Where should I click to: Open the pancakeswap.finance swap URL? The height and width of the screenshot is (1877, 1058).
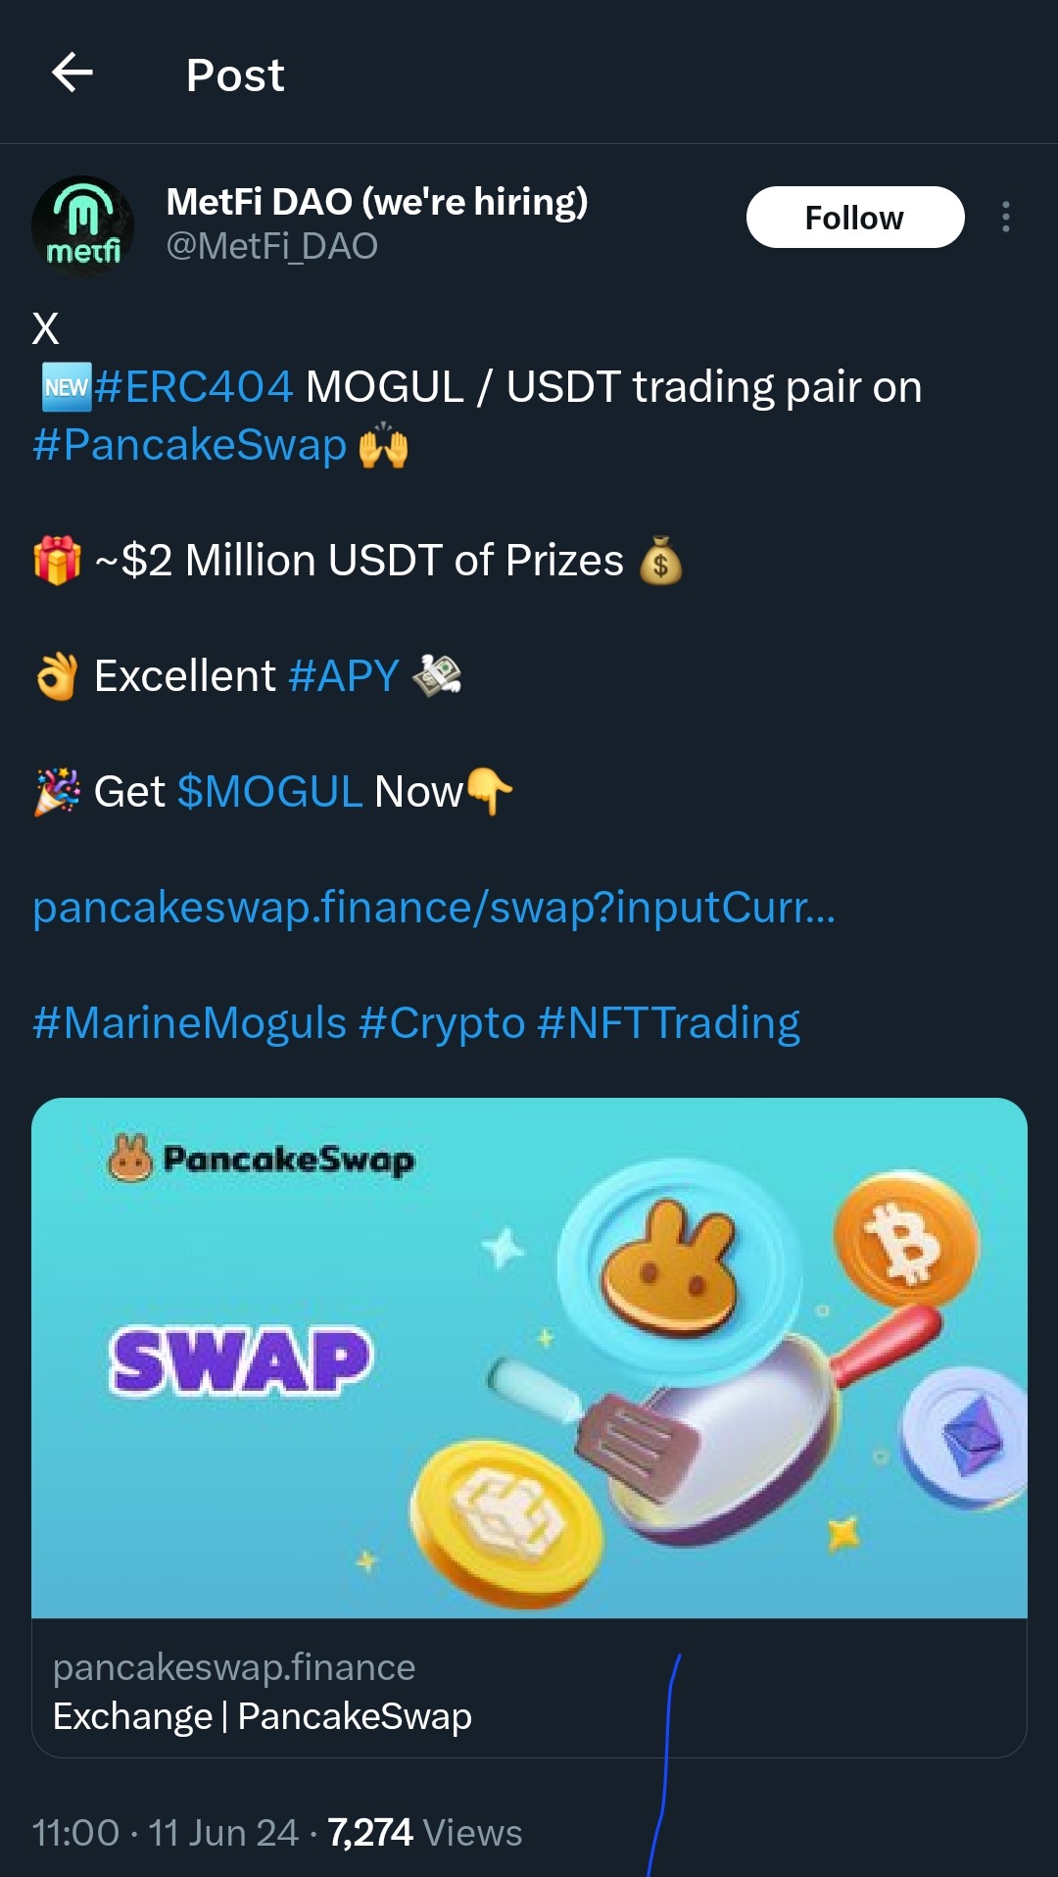434,908
